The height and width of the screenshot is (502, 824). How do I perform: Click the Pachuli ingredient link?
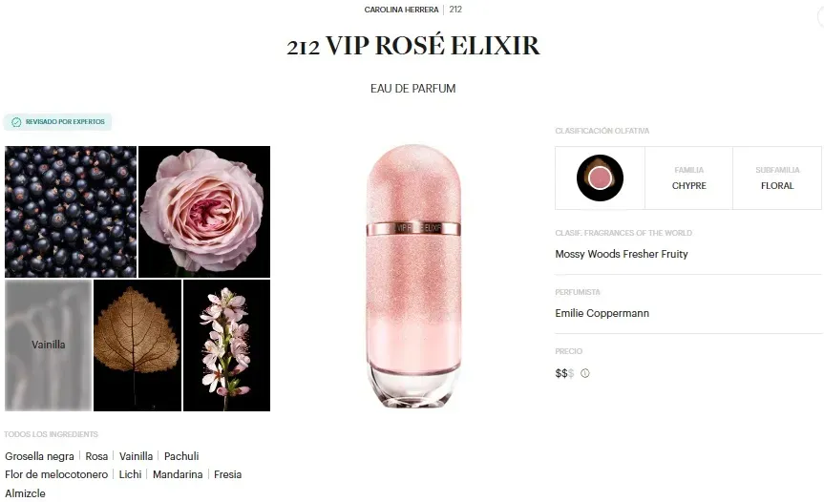181,456
